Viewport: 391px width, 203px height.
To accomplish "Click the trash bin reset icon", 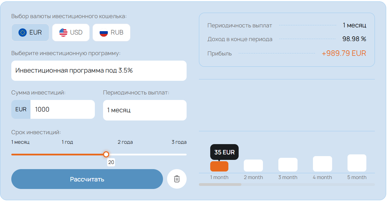I will (177, 179).
